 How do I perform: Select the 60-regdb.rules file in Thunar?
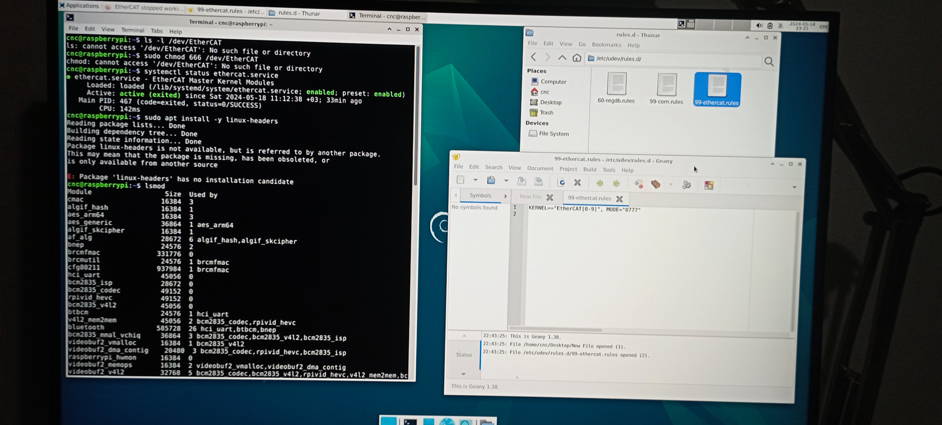(616, 88)
